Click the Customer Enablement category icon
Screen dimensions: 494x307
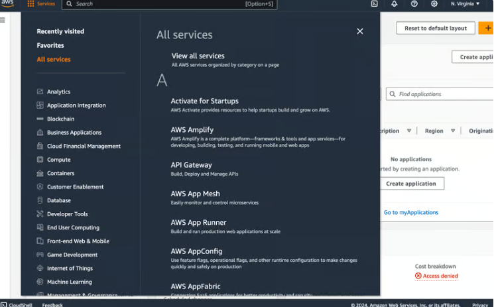coord(40,186)
